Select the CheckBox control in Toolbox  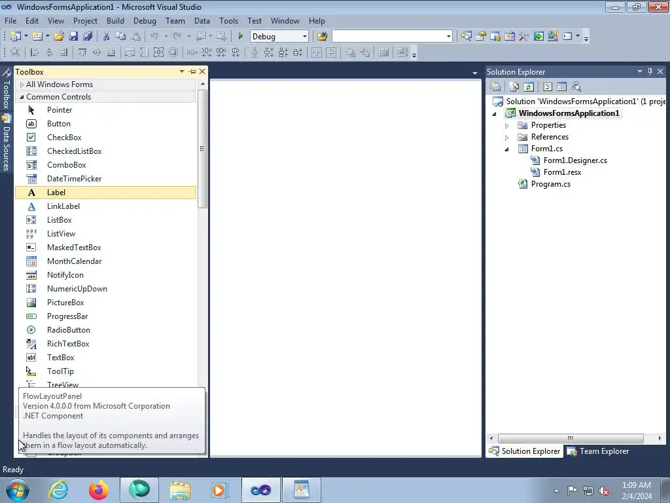[105, 138]
